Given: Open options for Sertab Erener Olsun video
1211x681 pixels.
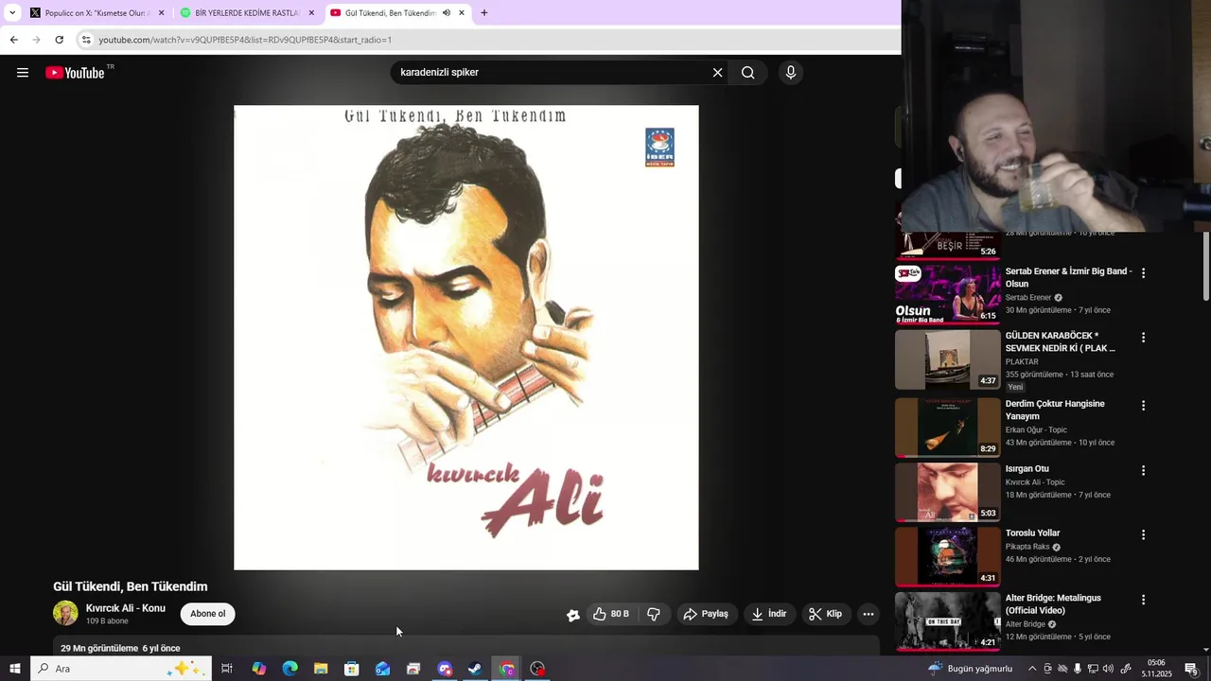Looking at the screenshot, I should coord(1143,272).
